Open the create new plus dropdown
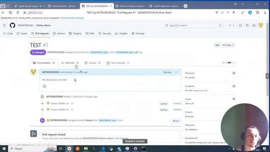This screenshot has width=270, height=152. coord(232,25)
